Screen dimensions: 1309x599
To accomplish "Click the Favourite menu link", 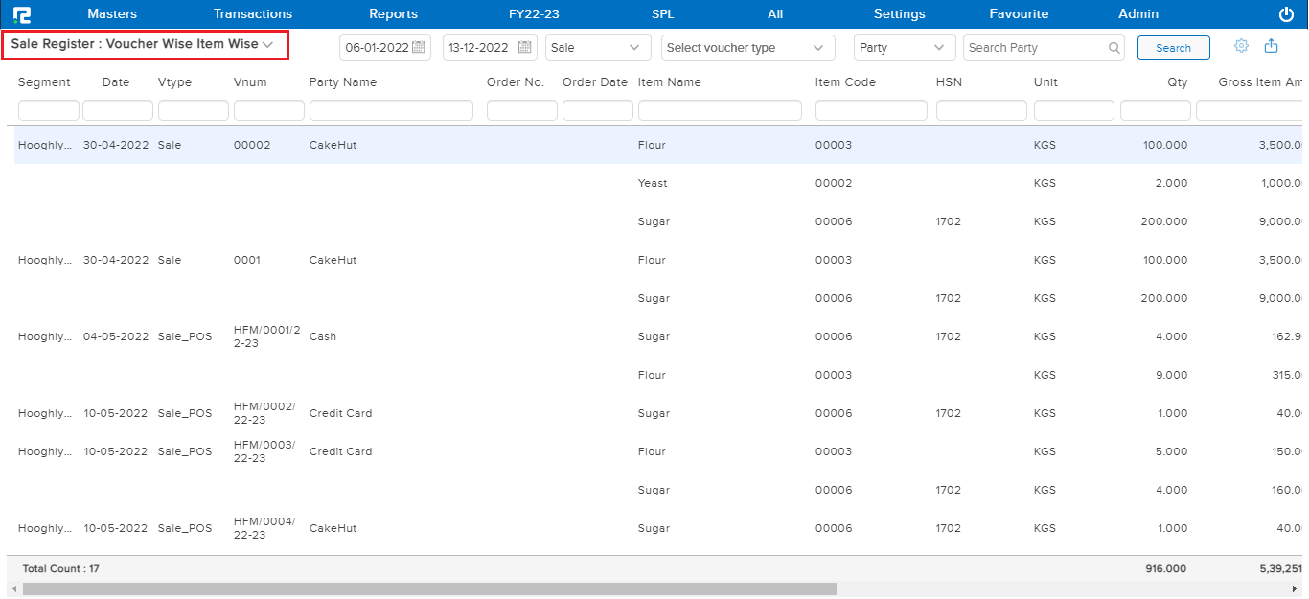I will [x=1019, y=14].
